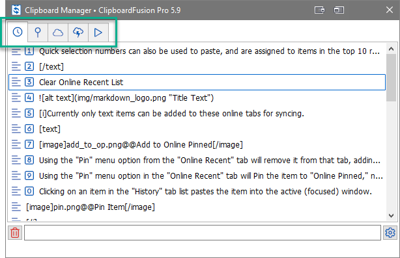The width and height of the screenshot is (400, 258).
Task: Click quick selection number 2 badge
Action: [29, 67]
